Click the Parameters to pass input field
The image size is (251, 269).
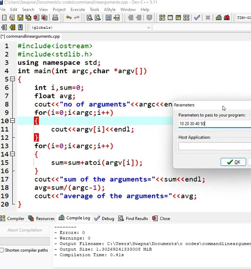pos(215,124)
